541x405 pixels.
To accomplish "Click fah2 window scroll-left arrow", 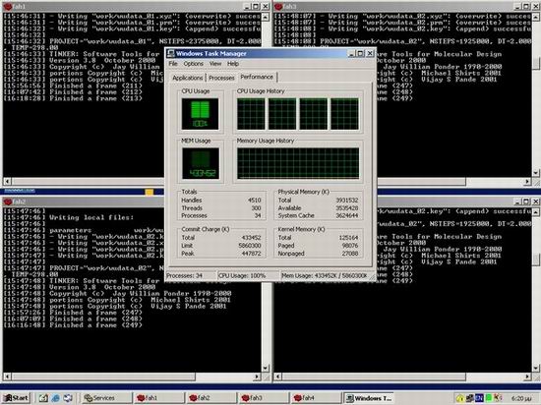I will pyautogui.click(x=8, y=376).
